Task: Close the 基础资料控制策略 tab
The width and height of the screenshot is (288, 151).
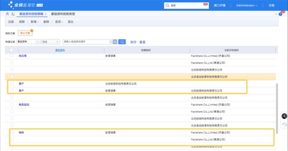Action: pos(46,14)
